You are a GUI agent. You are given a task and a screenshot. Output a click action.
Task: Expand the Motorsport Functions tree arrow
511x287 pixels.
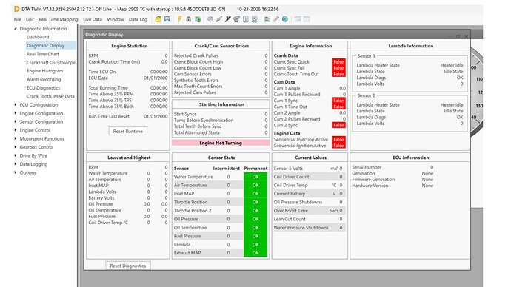pos(16,138)
